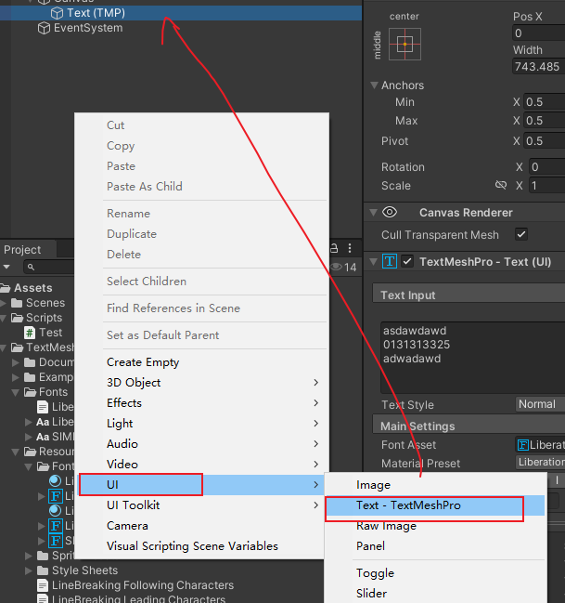
Task: Select EventSystem object in hierarchy
Action: [88, 28]
